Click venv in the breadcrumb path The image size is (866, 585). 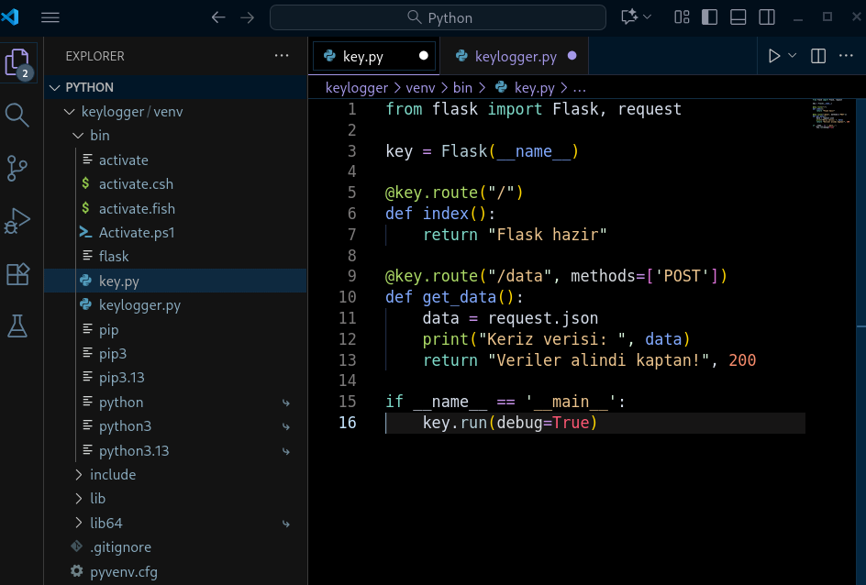click(420, 88)
